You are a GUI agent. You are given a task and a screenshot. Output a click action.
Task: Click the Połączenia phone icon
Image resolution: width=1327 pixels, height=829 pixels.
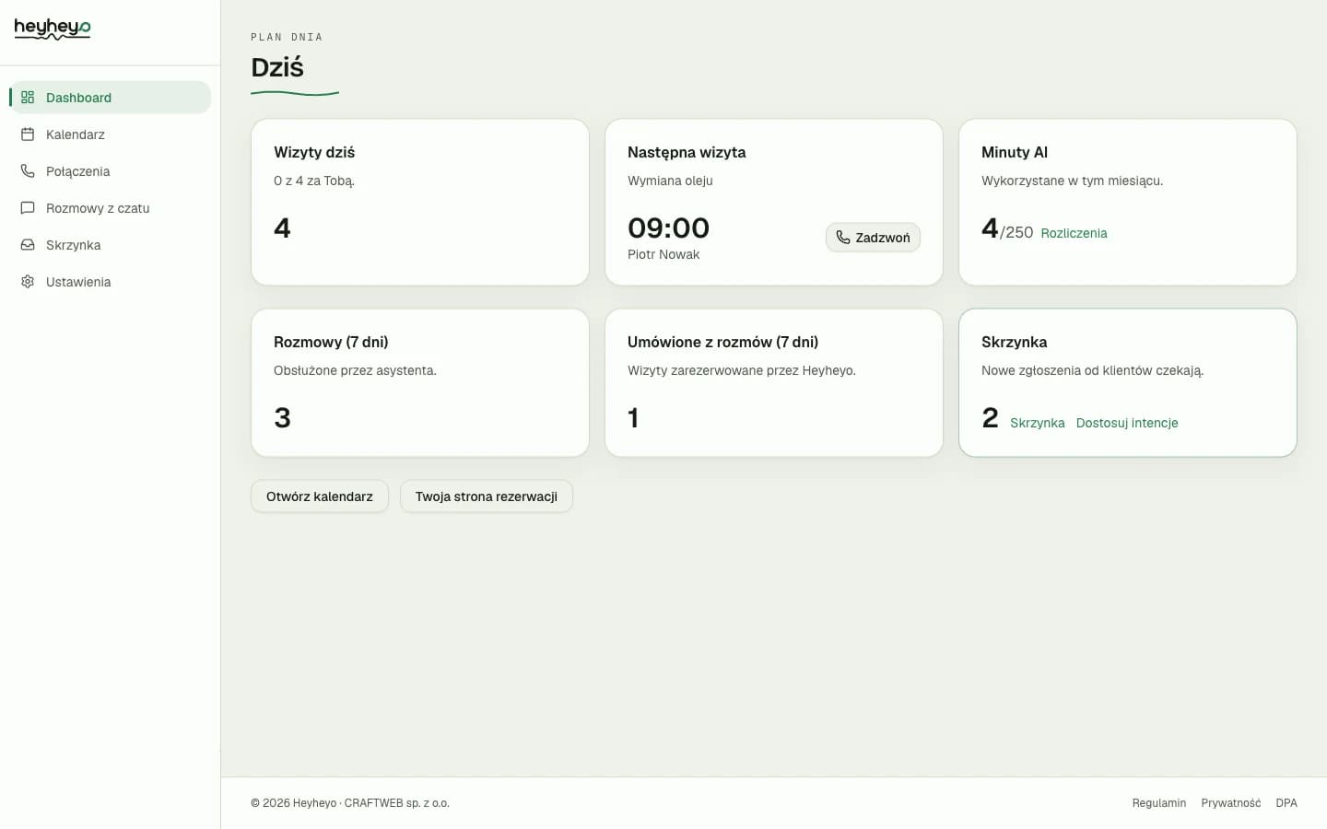(x=28, y=170)
